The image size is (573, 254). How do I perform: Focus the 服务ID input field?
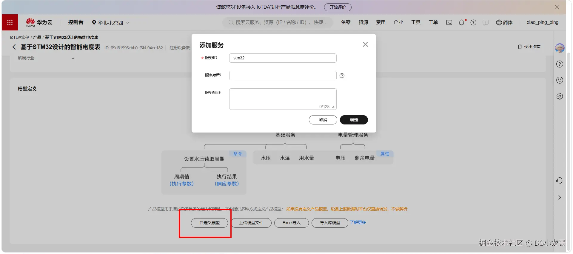tap(283, 58)
